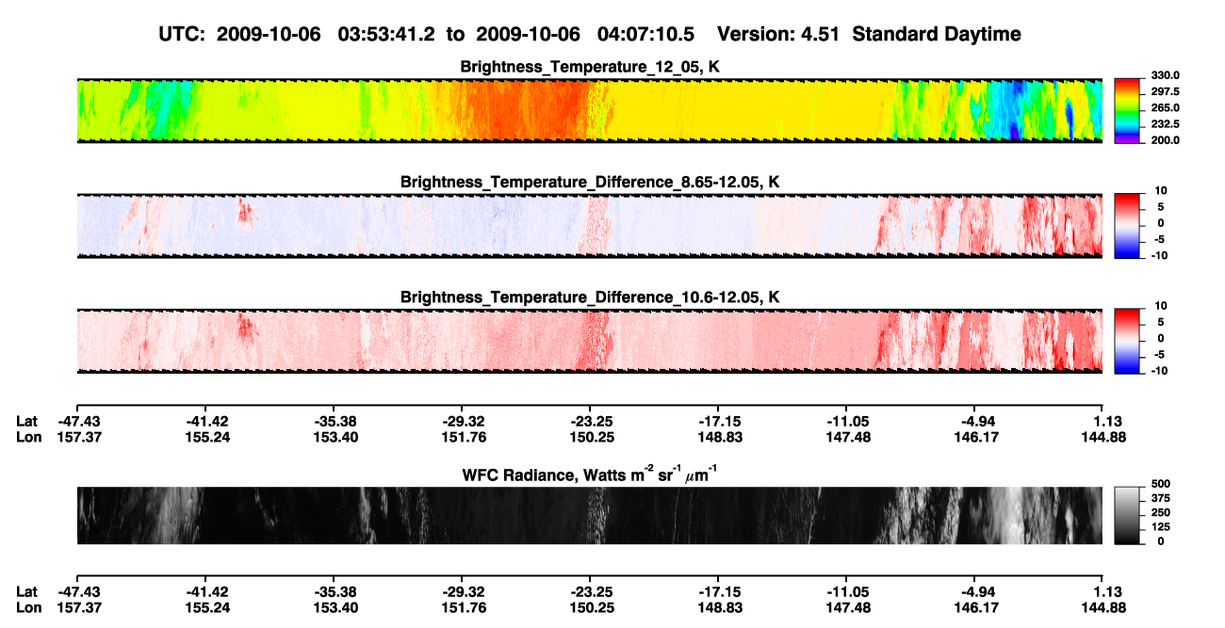1225x628 pixels.
Task: Click the Brightness_Temperature_Difference_10.6-12.05, K title
Action: tap(590, 297)
